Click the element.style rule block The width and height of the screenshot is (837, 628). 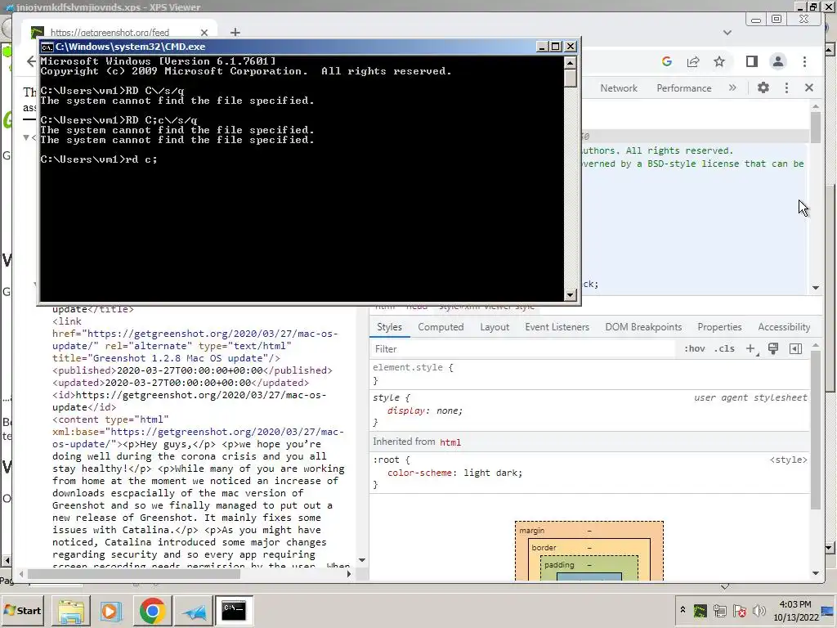[590, 374]
